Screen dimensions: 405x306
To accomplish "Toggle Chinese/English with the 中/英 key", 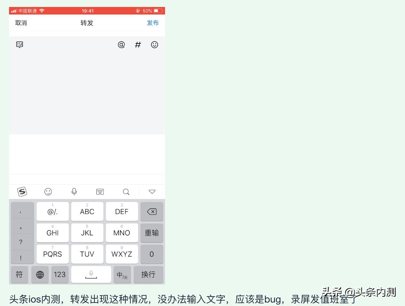I will 122,274.
